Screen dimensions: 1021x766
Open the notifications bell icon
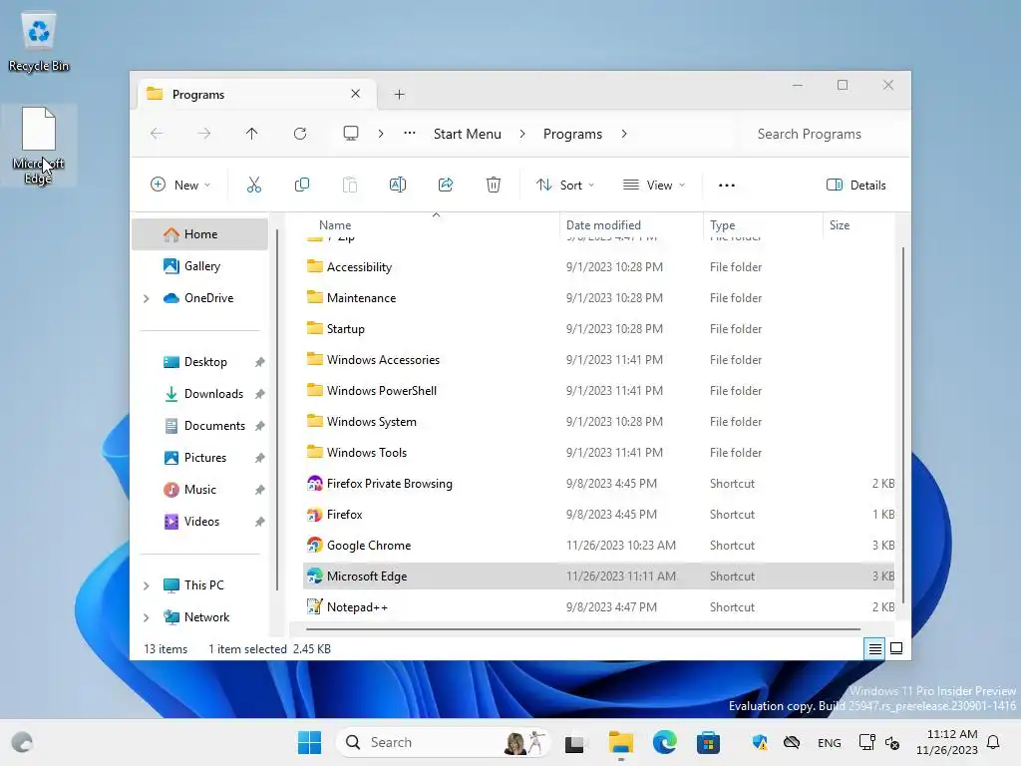tap(994, 742)
